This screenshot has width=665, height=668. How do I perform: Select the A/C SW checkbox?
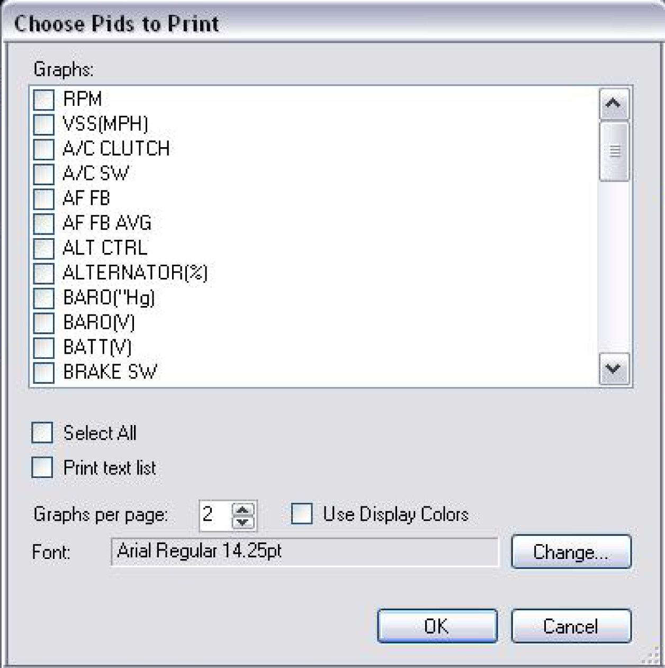tap(44, 174)
